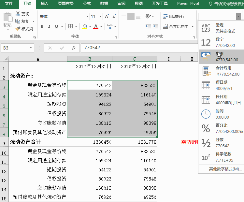Align text left
The image size is (244, 202).
[124, 26]
